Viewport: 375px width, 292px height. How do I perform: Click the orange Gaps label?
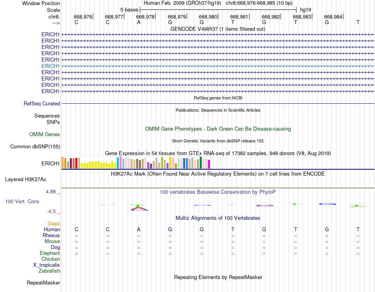point(54,223)
